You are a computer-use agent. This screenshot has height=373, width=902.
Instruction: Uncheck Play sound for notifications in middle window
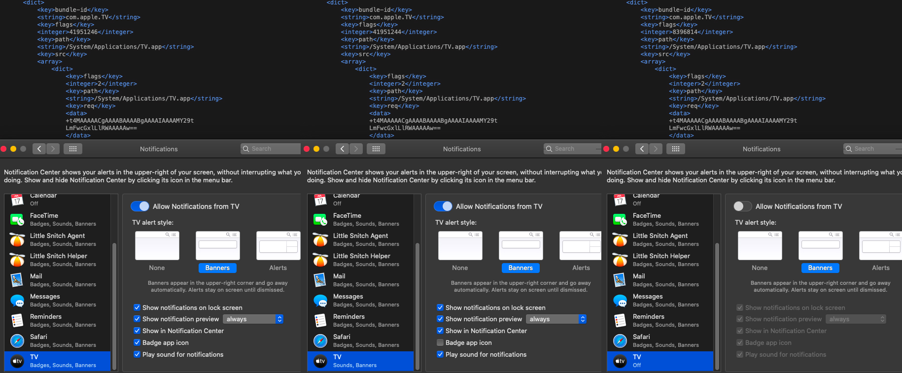point(441,354)
